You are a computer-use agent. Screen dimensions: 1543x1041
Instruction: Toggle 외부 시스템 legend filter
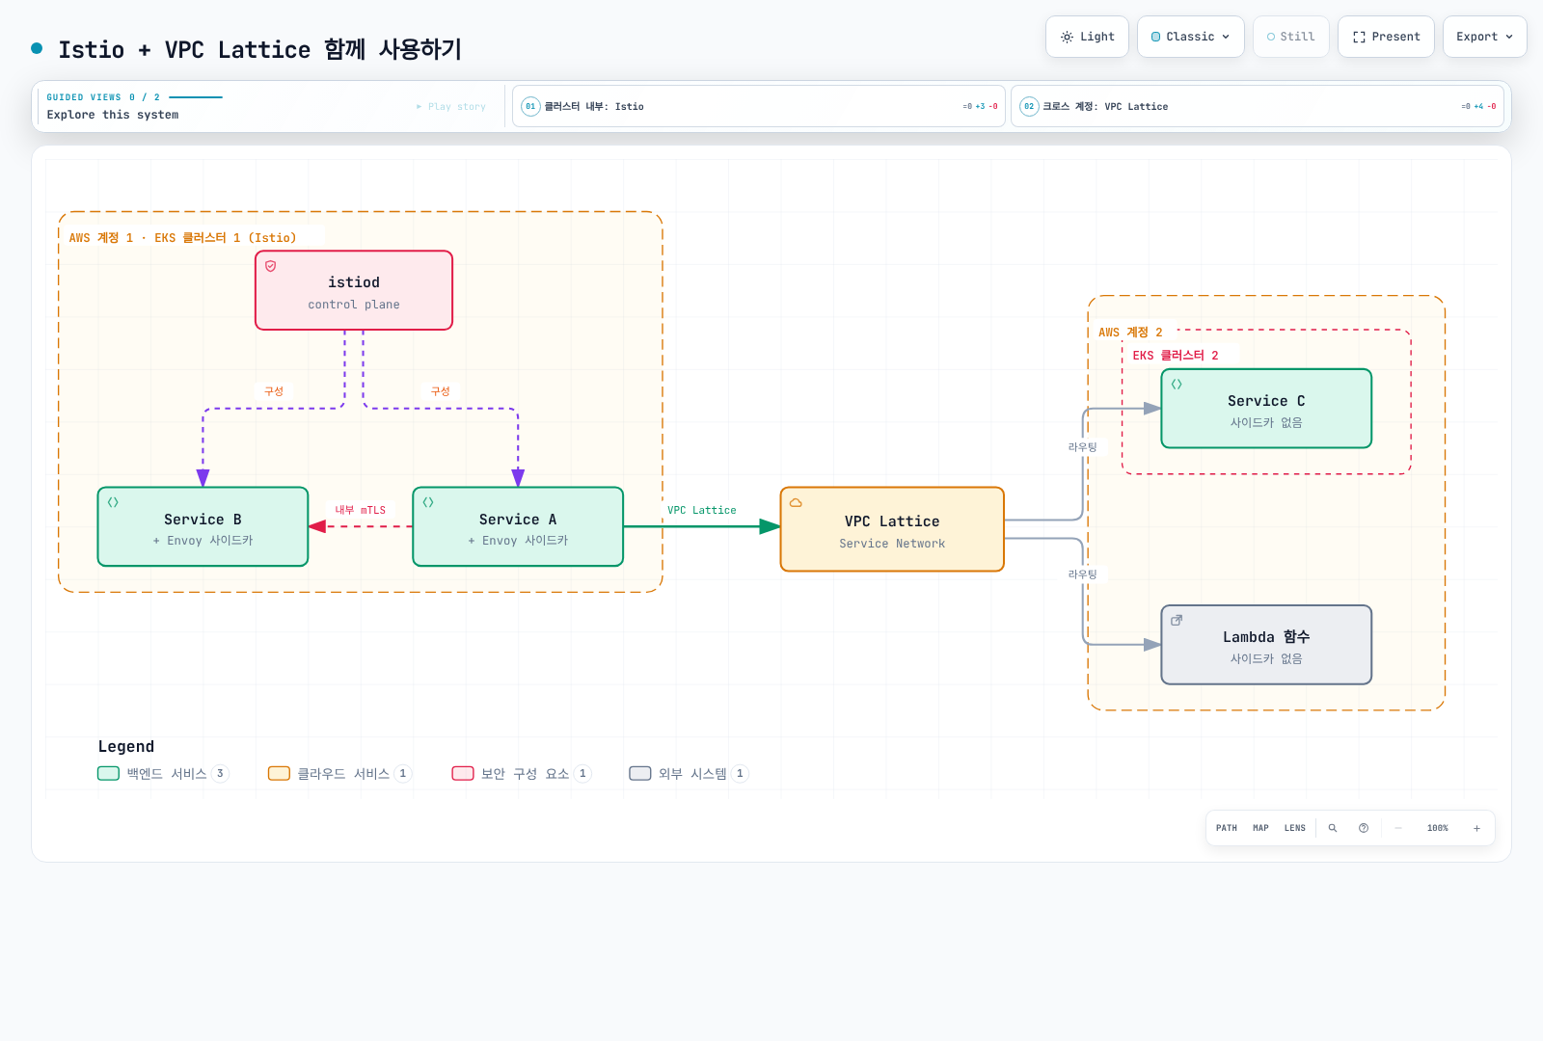pyautogui.click(x=689, y=773)
